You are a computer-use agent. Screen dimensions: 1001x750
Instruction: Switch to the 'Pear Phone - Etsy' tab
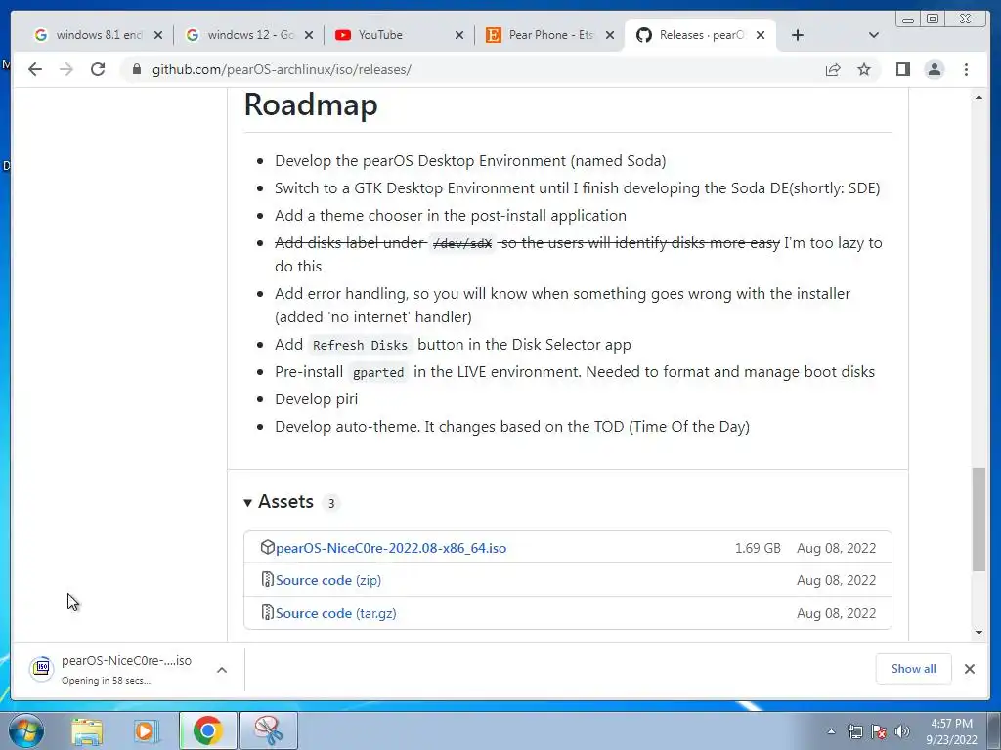pos(542,35)
